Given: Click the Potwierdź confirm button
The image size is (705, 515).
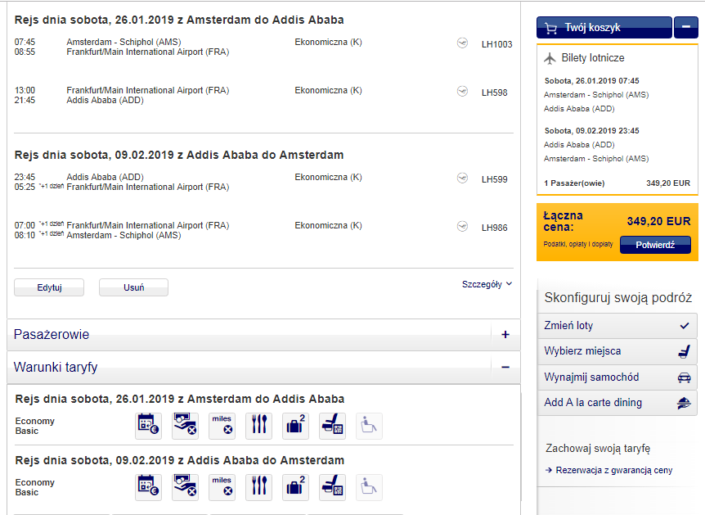Looking at the screenshot, I should click(x=655, y=245).
